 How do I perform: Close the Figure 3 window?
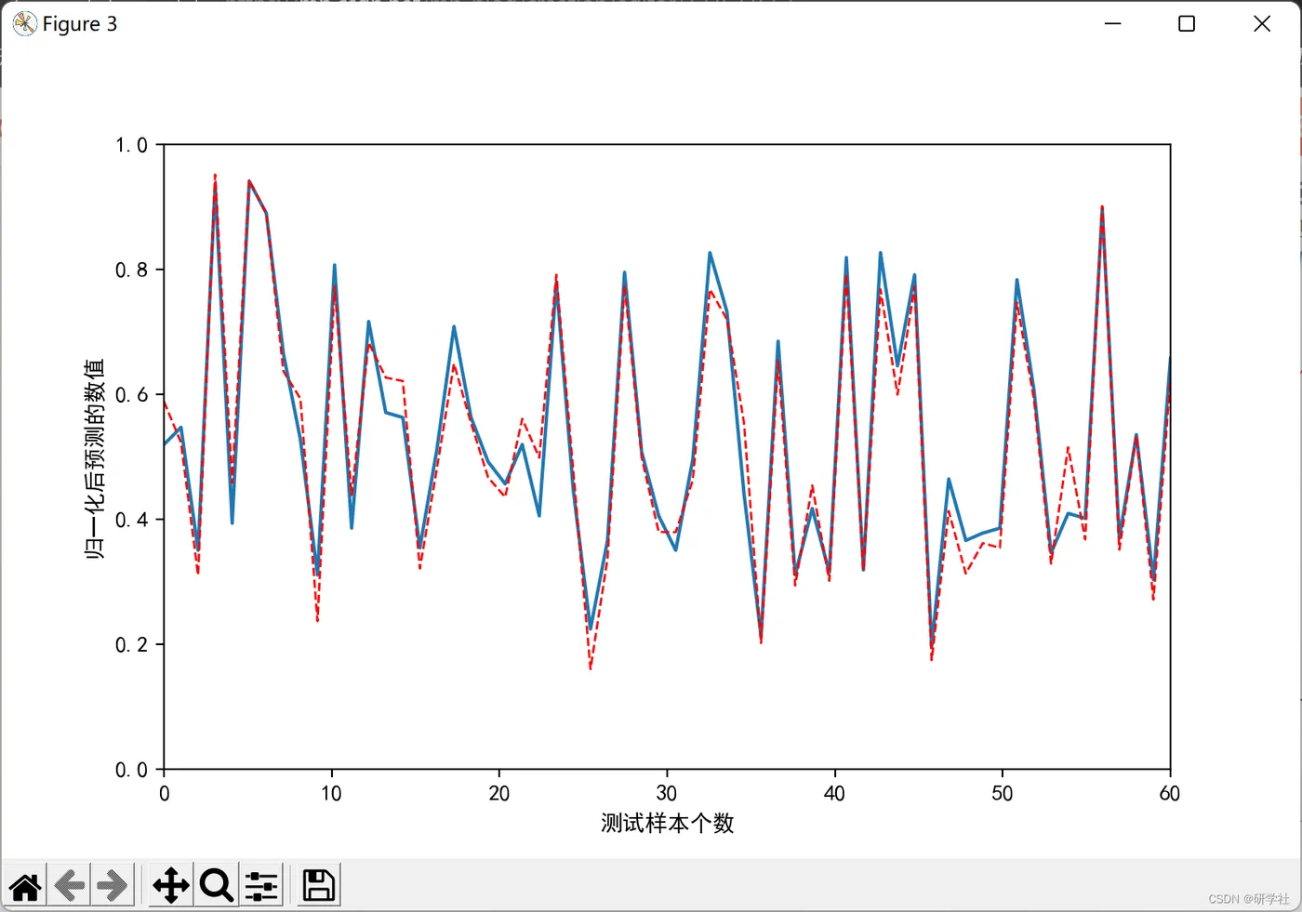click(x=1262, y=23)
